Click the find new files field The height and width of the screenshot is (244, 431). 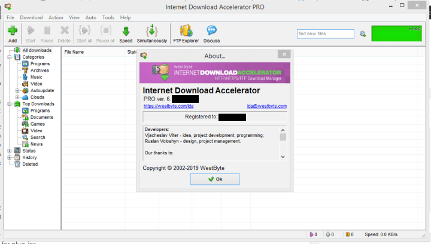[326, 33]
